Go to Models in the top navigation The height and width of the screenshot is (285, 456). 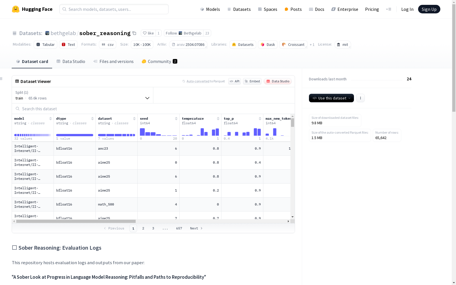[210, 9]
